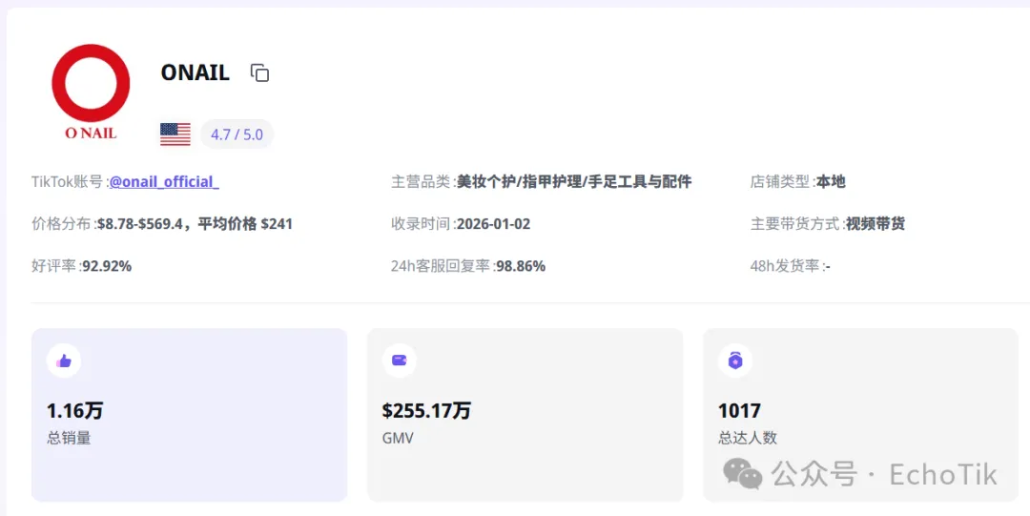This screenshot has height=516, width=1030.
Task: Click the United States flag icon
Action: pyautogui.click(x=175, y=134)
